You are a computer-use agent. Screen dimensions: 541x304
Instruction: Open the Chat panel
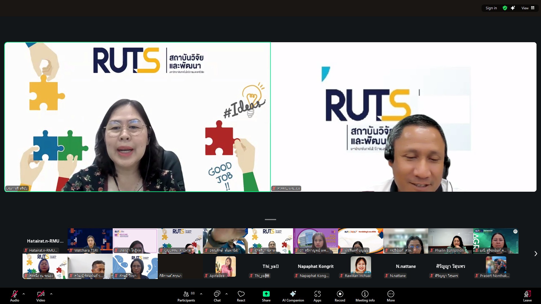tap(217, 296)
